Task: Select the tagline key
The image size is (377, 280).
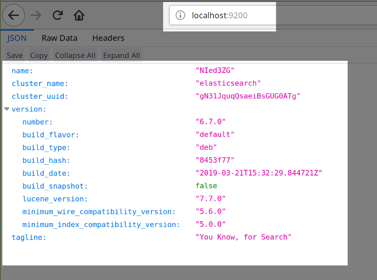Action: pos(29,237)
